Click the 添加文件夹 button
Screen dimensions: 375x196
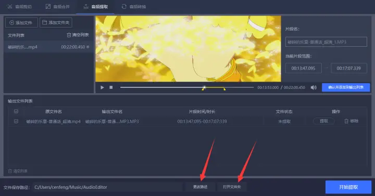[x=56, y=23]
